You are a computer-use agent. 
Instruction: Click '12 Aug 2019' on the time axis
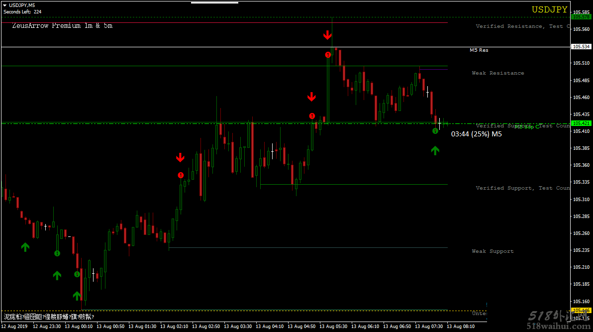click(14, 327)
